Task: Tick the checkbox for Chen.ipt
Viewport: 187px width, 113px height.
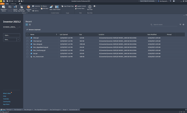Action: pos(28,38)
